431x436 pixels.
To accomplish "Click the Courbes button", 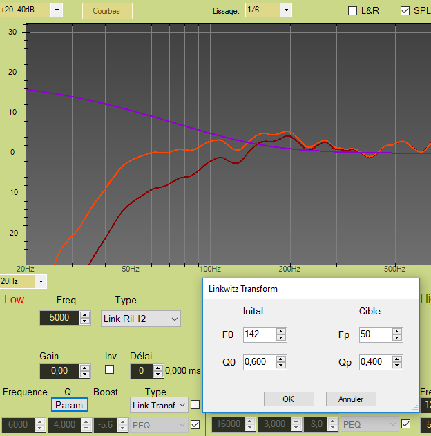I will tap(106, 10).
